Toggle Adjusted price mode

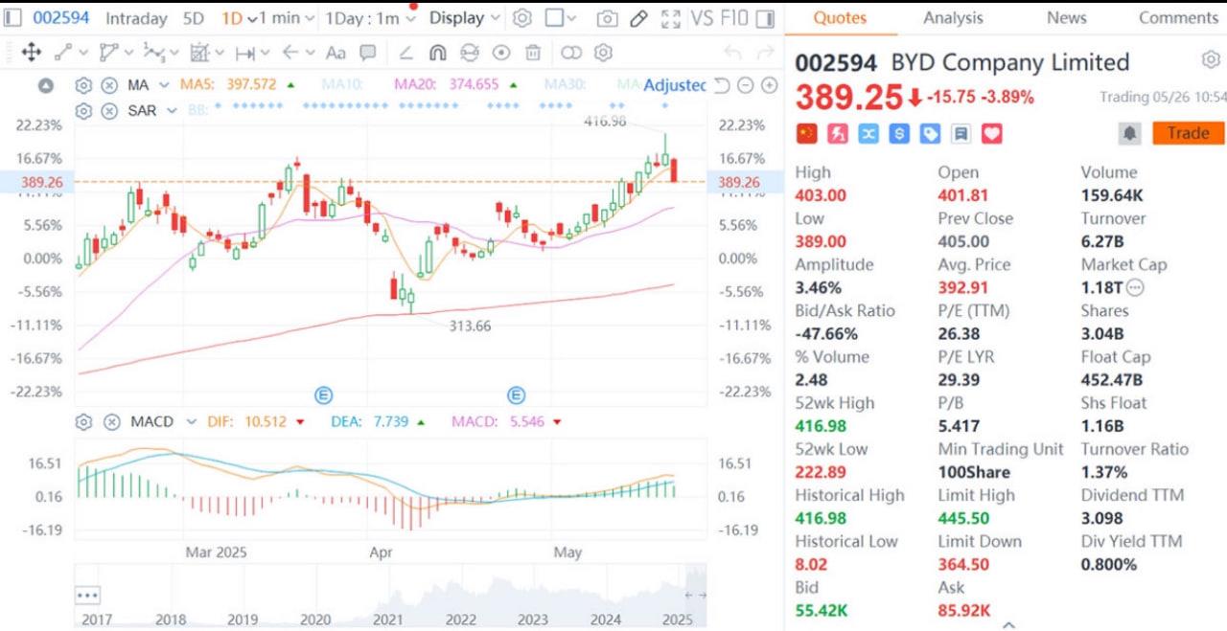(x=675, y=85)
